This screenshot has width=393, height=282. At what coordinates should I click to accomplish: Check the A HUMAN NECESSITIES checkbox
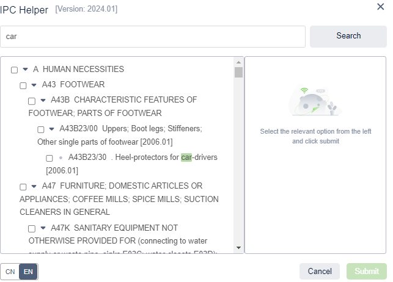point(14,70)
